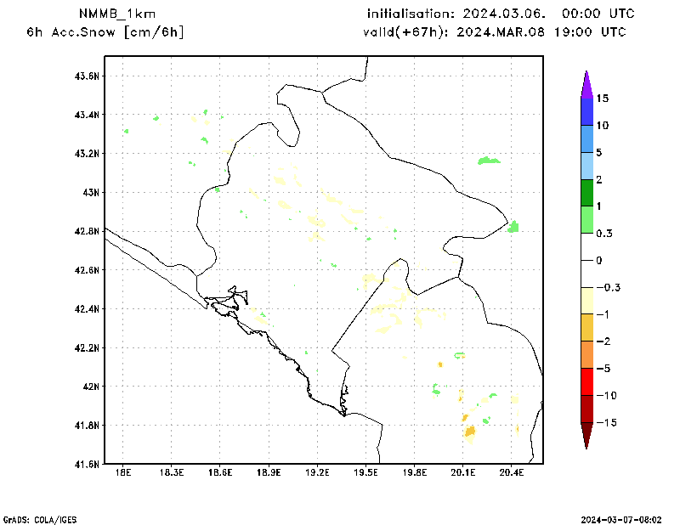Click the '43N' latitude label
This screenshot has width=680, height=525.
pos(91,193)
